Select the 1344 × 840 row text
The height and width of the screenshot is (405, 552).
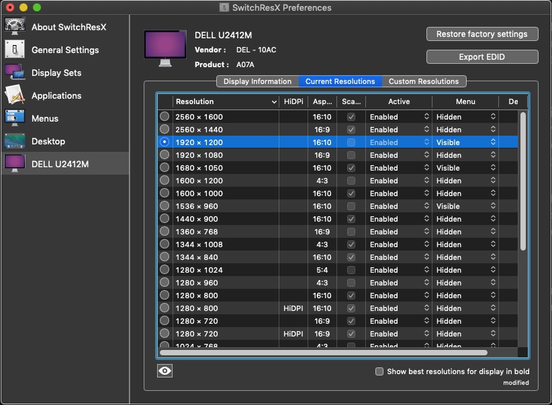(197, 257)
